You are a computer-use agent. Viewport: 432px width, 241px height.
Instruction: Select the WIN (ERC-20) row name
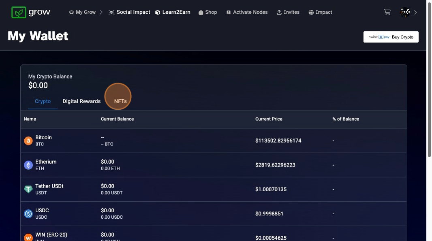[x=51, y=235]
